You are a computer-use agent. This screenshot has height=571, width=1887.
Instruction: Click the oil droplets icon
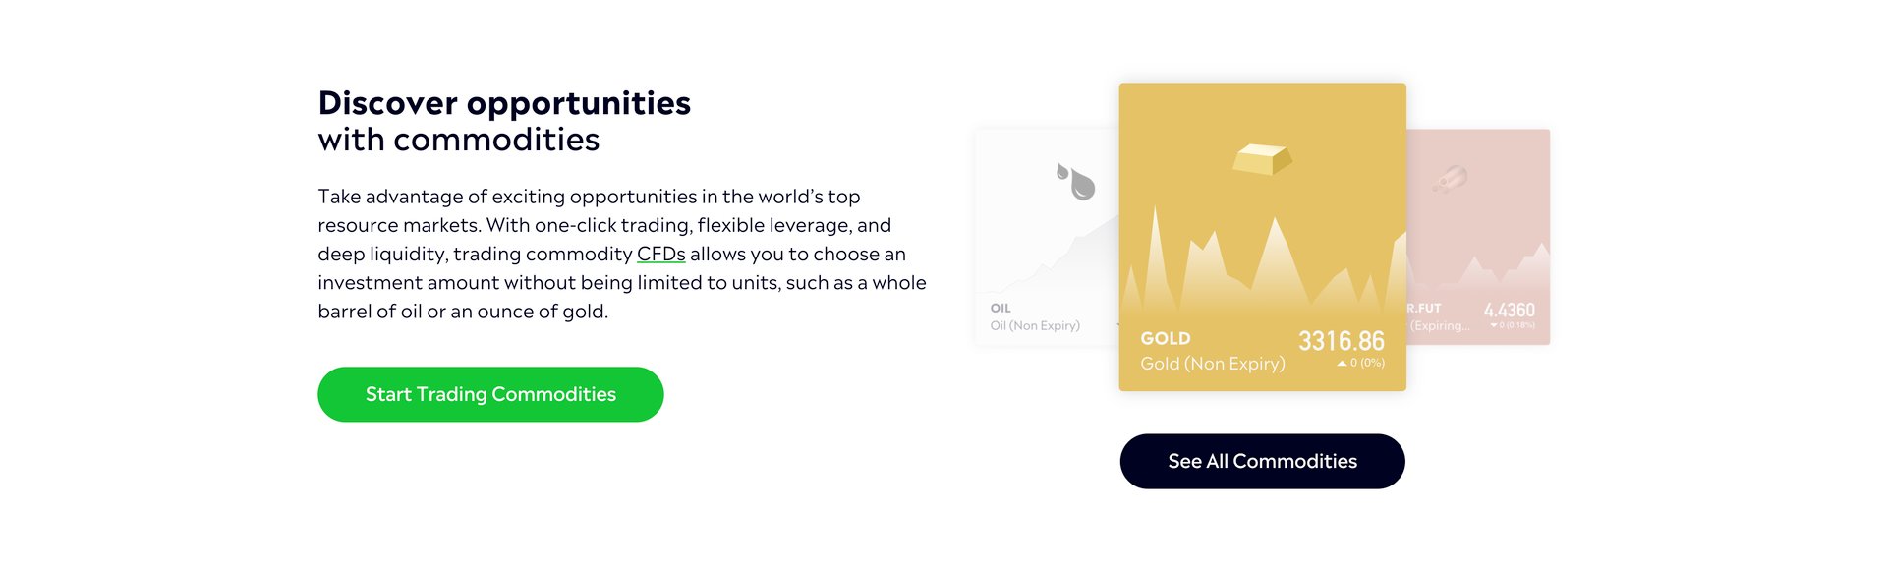point(1075,181)
